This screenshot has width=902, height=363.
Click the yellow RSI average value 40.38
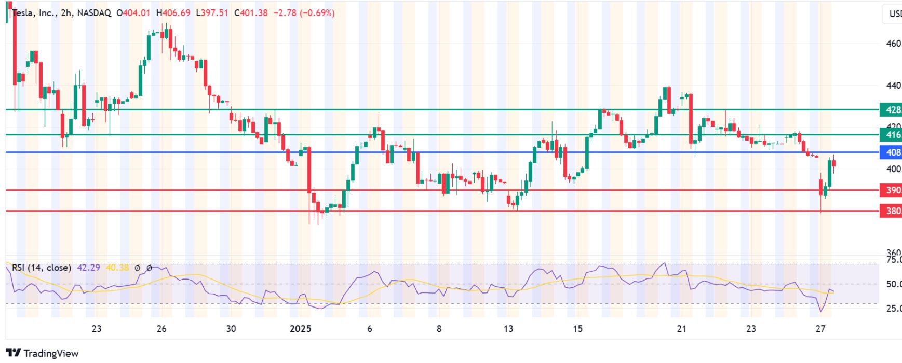click(x=117, y=268)
